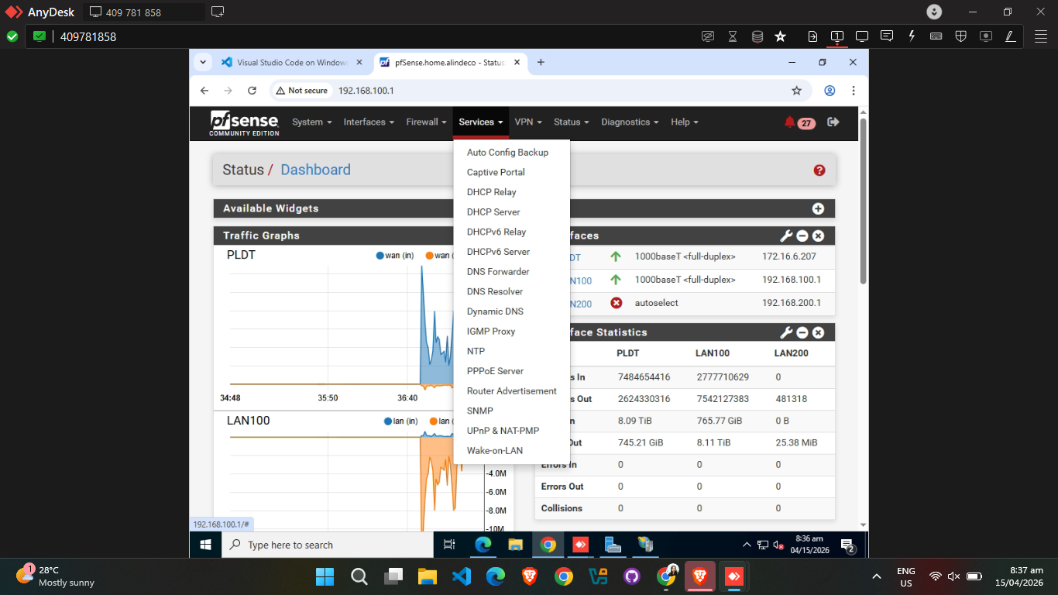Close the pfSense browser tab
This screenshot has height=595, width=1058.
tap(518, 63)
